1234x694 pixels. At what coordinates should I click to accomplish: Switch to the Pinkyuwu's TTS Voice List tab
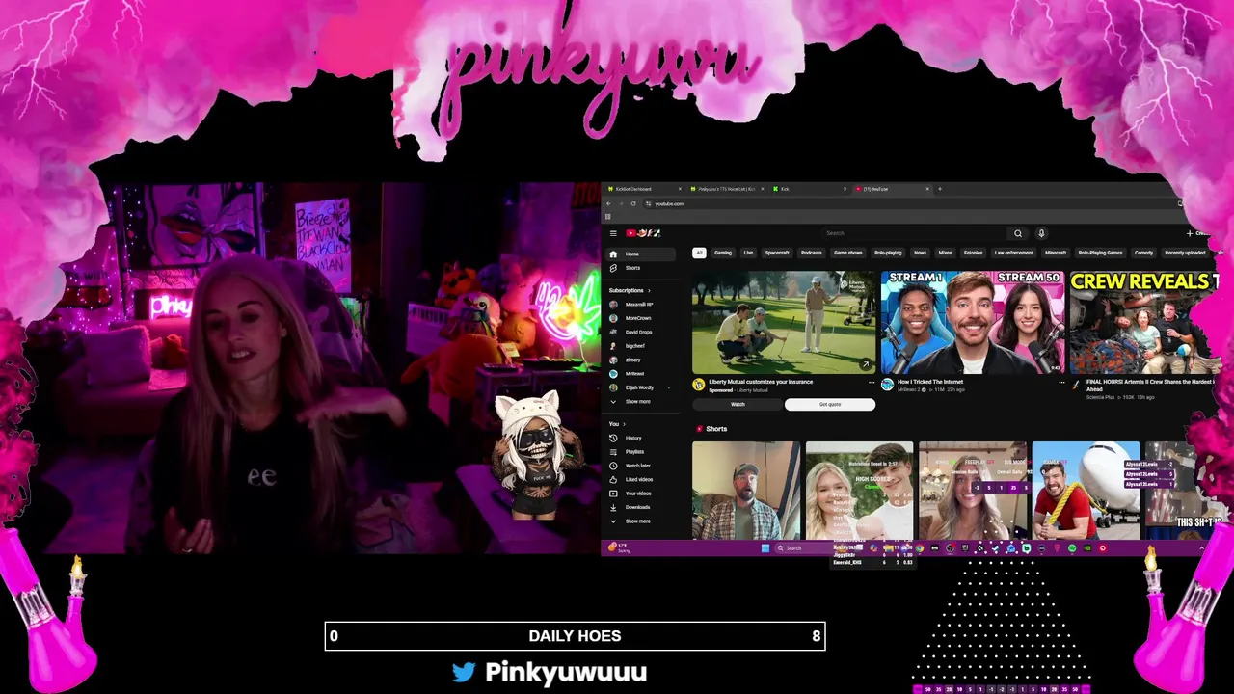pos(726,189)
